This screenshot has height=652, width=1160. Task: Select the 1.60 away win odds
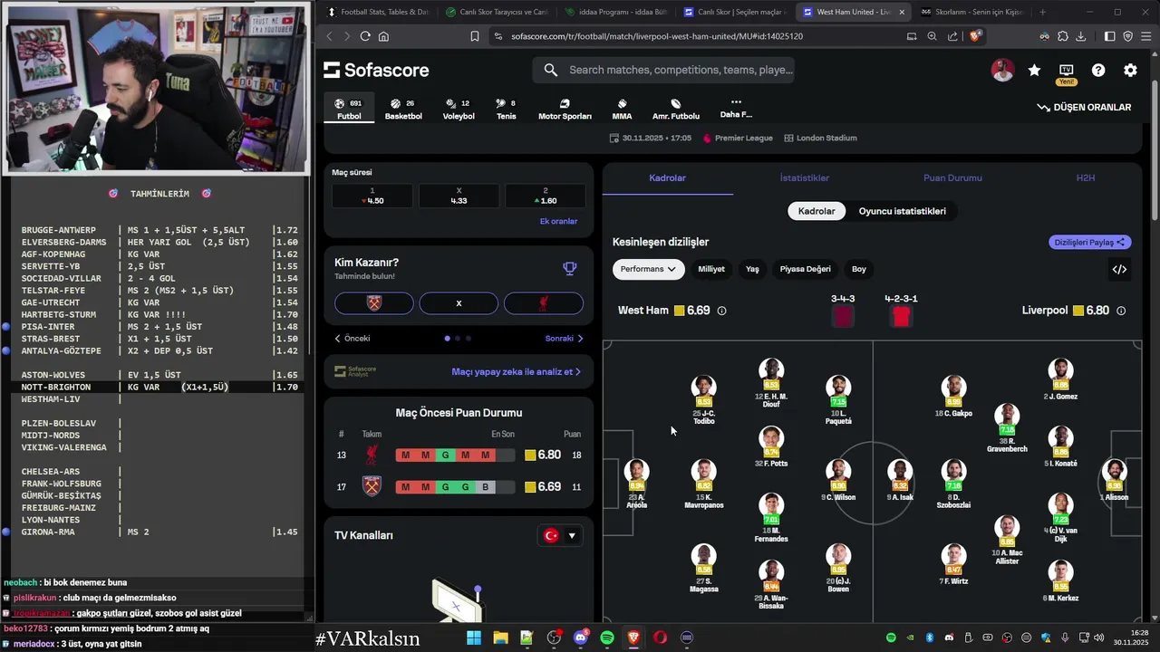coord(545,197)
